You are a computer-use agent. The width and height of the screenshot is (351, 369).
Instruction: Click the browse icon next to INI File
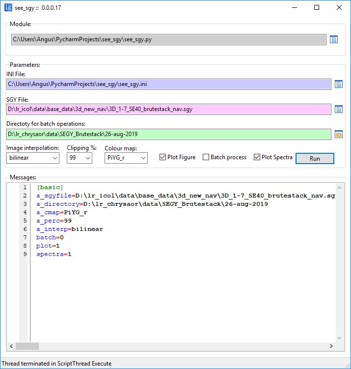pos(338,84)
